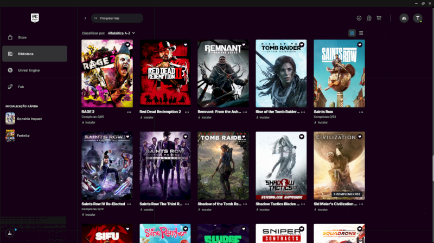Open the friends list icon

tap(404, 18)
